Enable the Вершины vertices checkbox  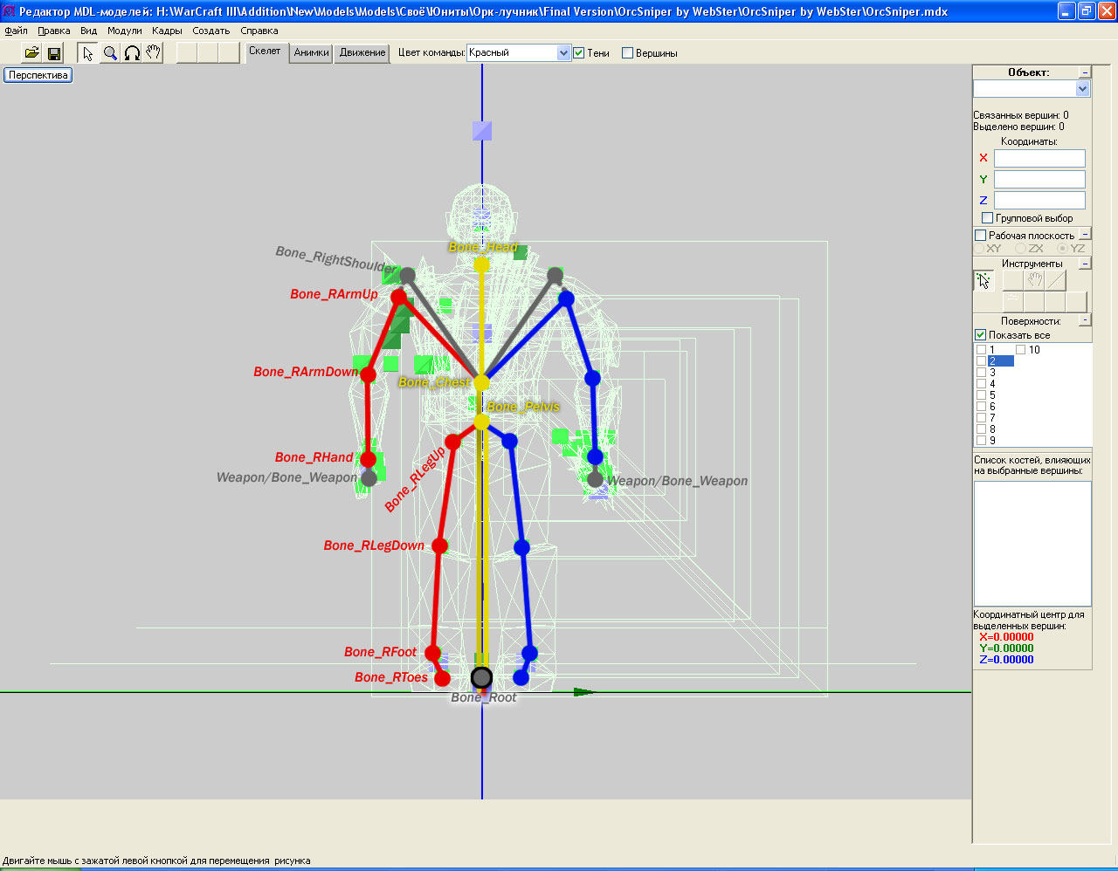(627, 53)
